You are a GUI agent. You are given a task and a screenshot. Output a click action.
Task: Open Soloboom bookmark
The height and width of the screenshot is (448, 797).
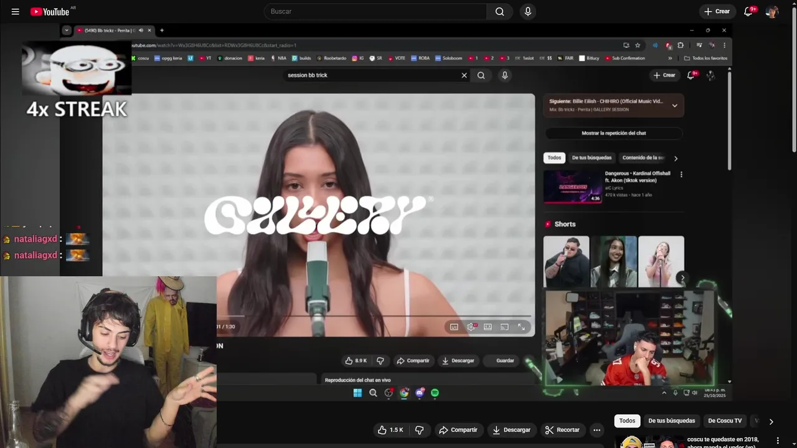(448, 58)
